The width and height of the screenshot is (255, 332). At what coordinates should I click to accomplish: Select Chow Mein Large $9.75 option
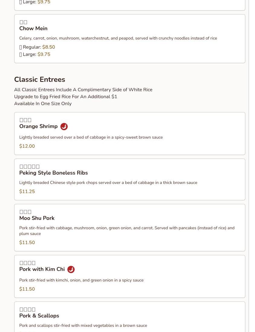35,54
